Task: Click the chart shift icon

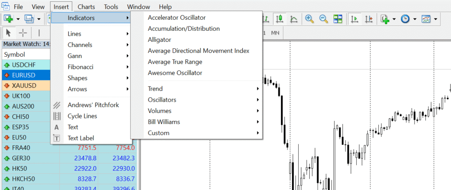Action: tap(369, 19)
